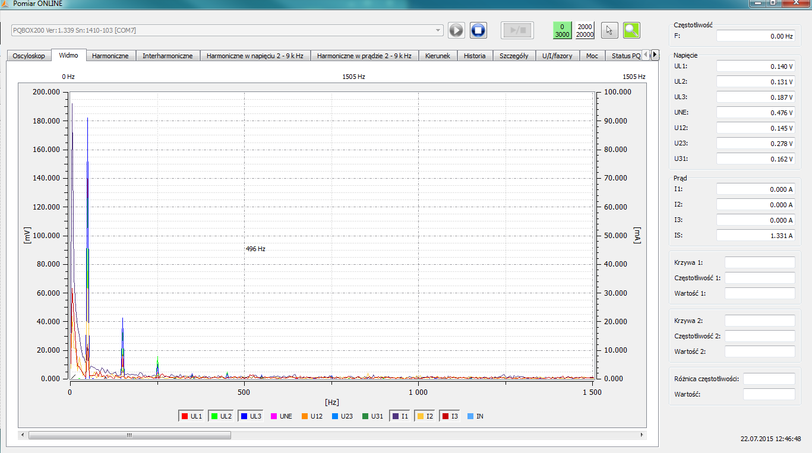Click the horizontal scrollbar thumb below the chart
The width and height of the screenshot is (812, 453).
point(129,435)
